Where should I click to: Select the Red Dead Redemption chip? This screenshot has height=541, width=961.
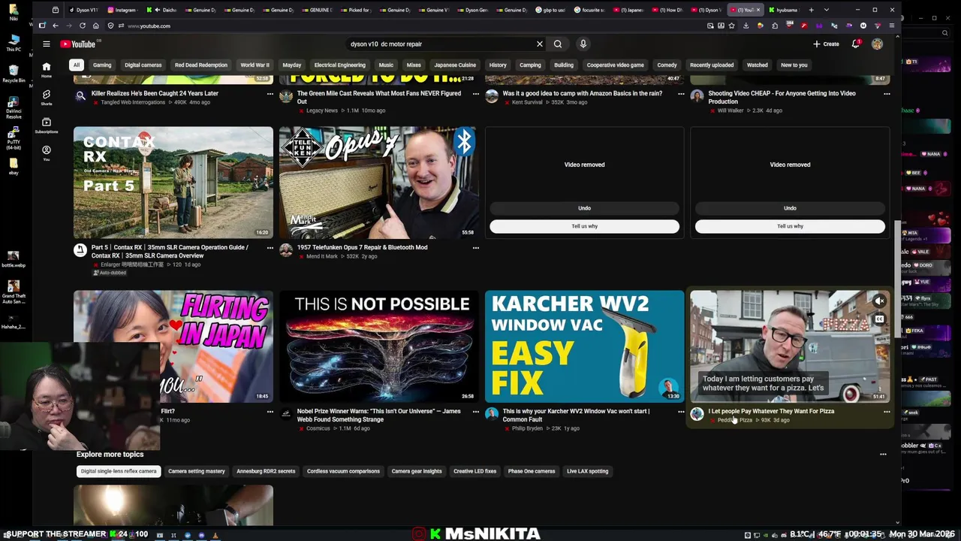[x=201, y=65]
